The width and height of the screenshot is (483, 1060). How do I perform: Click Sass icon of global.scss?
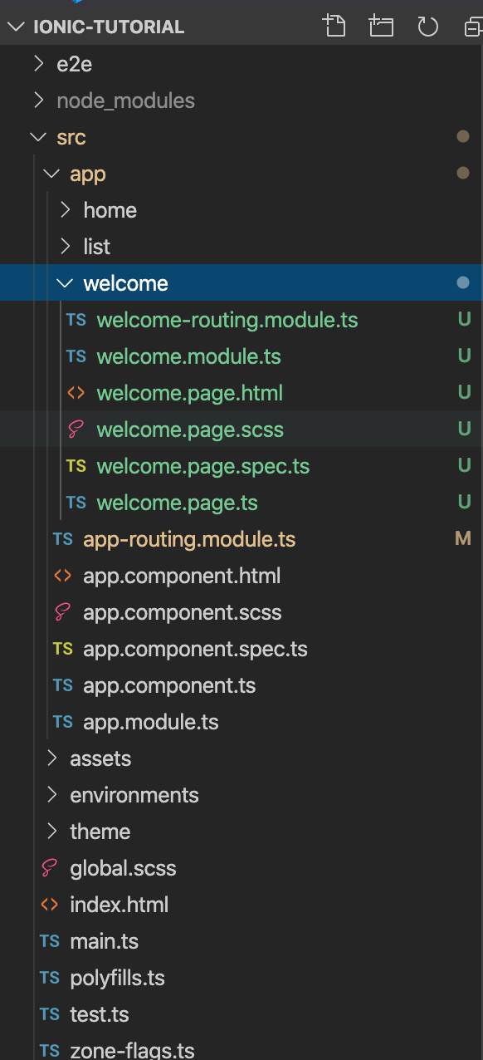point(50,868)
